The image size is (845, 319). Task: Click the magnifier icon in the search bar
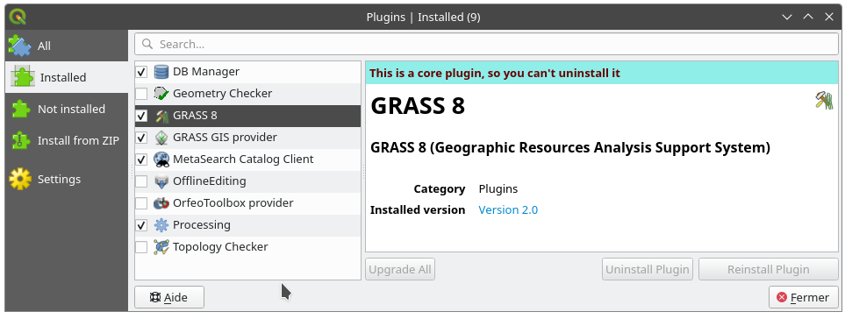click(x=147, y=44)
